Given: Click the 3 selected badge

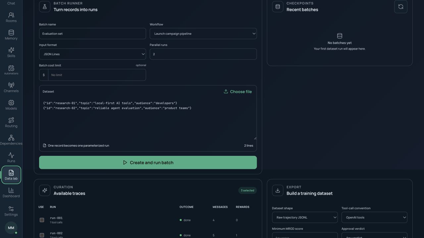Looking at the screenshot, I should 247,190.
